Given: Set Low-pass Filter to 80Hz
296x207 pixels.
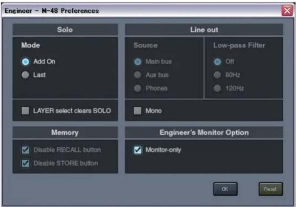Looking at the screenshot, I should click(x=217, y=75).
